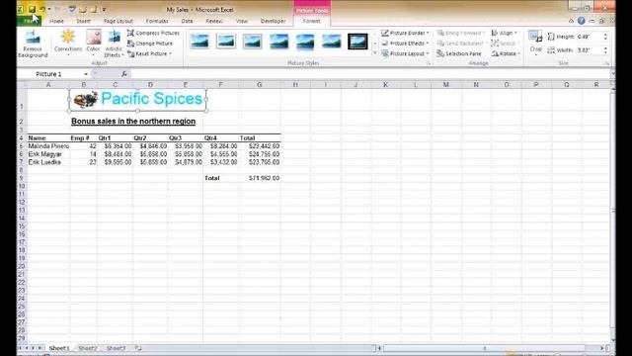This screenshot has height=356, width=632.
Task: Click the Qtr3 column heading cell
Action: point(186,138)
